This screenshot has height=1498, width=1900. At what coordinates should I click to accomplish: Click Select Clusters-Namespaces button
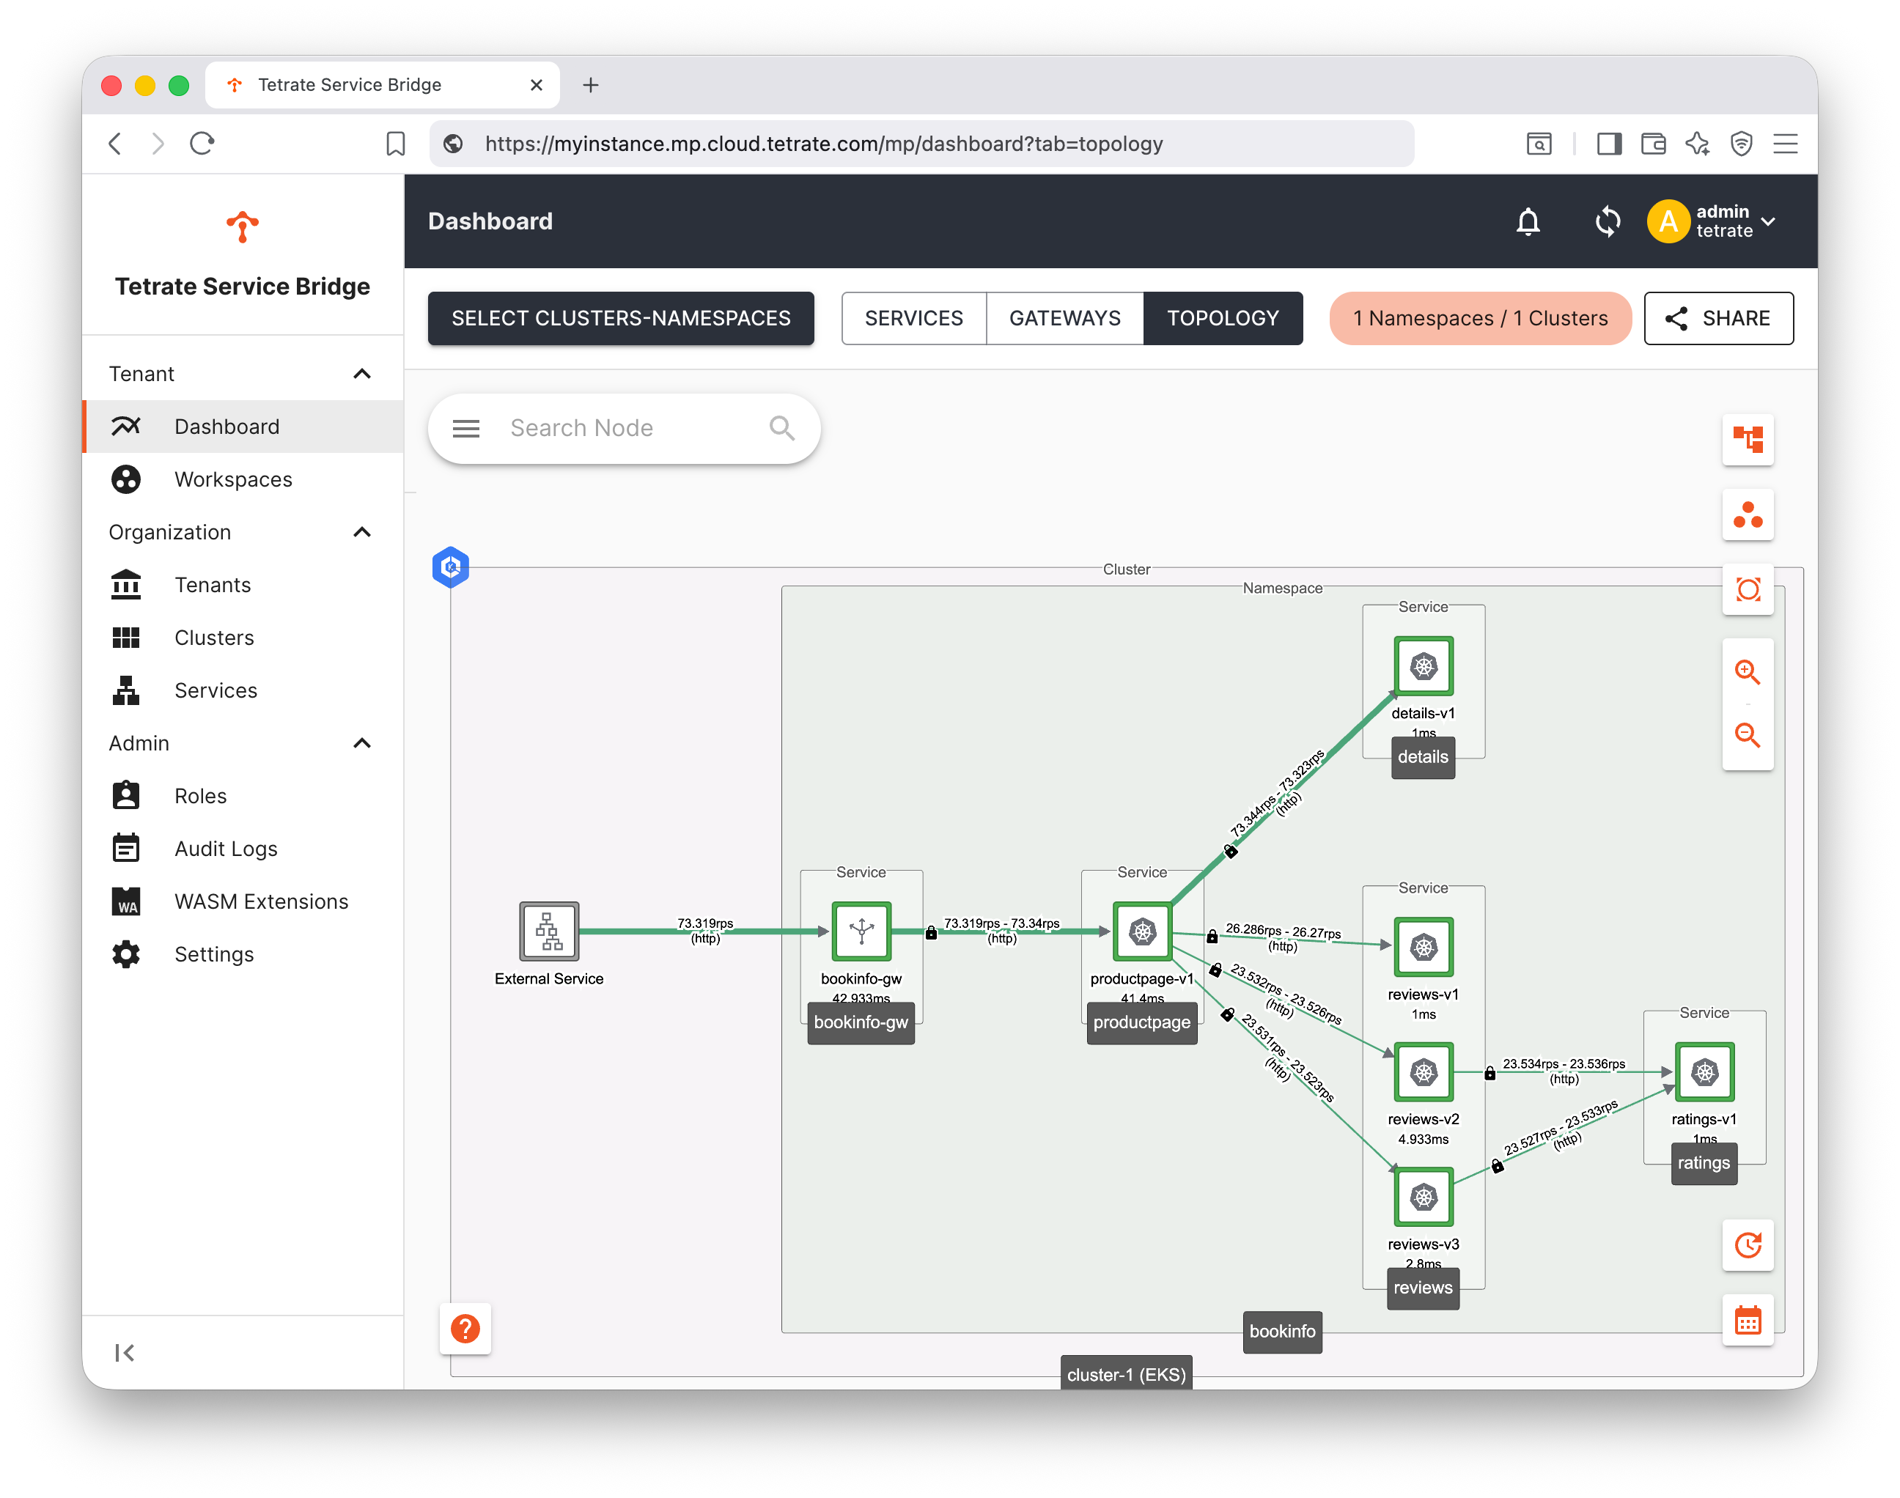[x=620, y=318]
